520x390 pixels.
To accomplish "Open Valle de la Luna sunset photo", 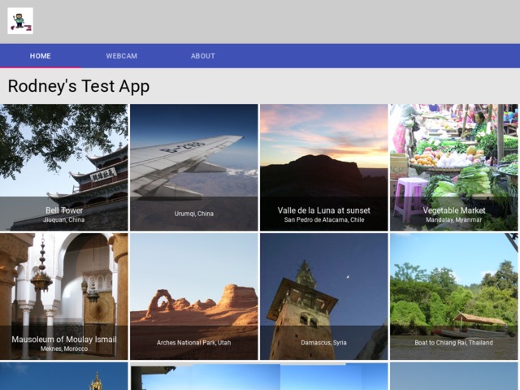I will (323, 167).
